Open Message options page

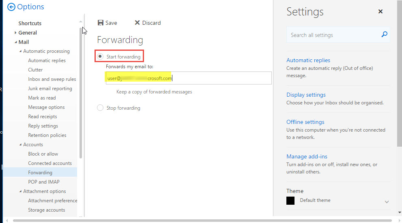point(46,107)
